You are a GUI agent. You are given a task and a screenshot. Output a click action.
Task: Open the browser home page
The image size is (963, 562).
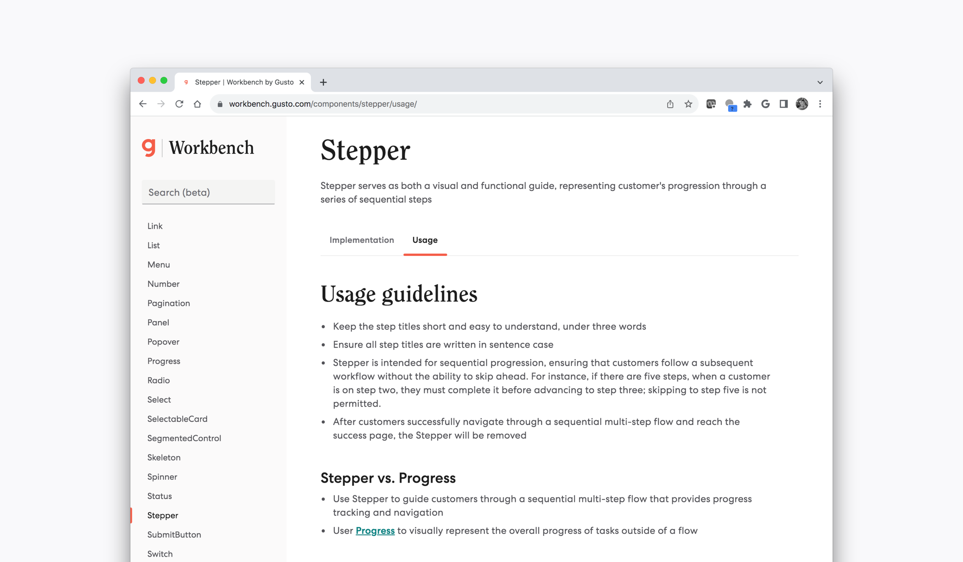click(197, 104)
